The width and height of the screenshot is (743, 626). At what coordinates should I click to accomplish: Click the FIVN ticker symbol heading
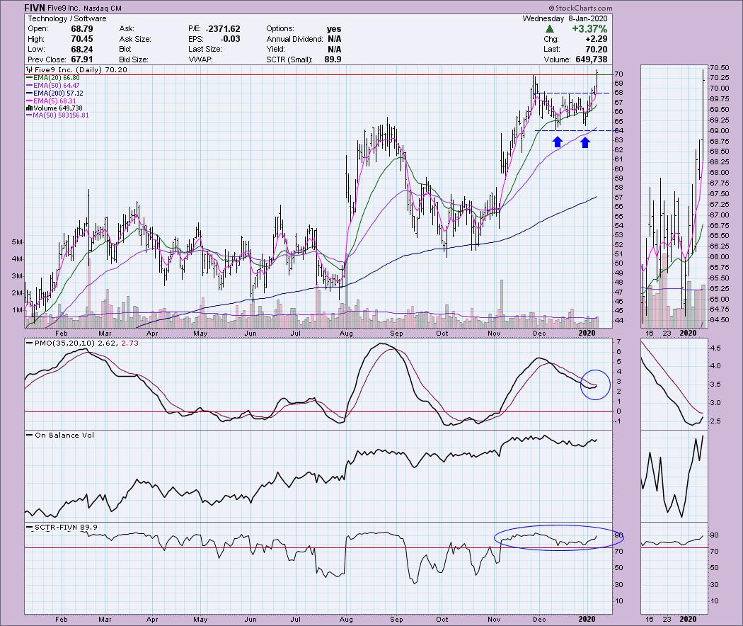coord(37,8)
